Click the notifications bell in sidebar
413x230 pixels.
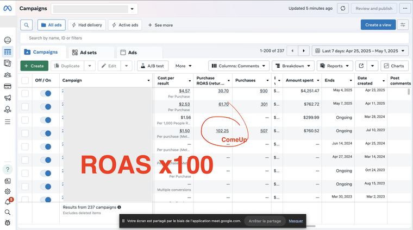[x=8, y=202]
